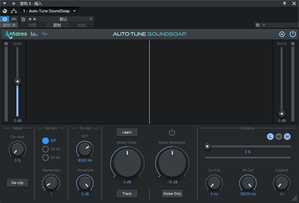The image size is (299, 203).
Task: Switch to the spectrum bars display icon
Action: click(x=34, y=34)
